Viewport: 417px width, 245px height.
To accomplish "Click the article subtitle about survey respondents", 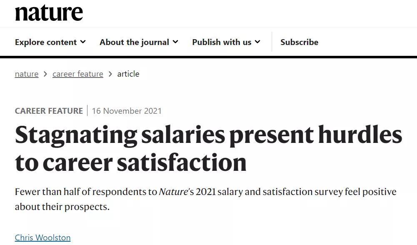I will point(205,199).
